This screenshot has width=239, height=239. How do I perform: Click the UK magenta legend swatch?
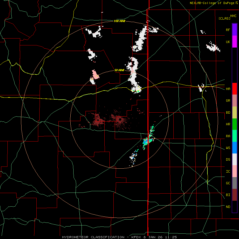coord(234,42)
